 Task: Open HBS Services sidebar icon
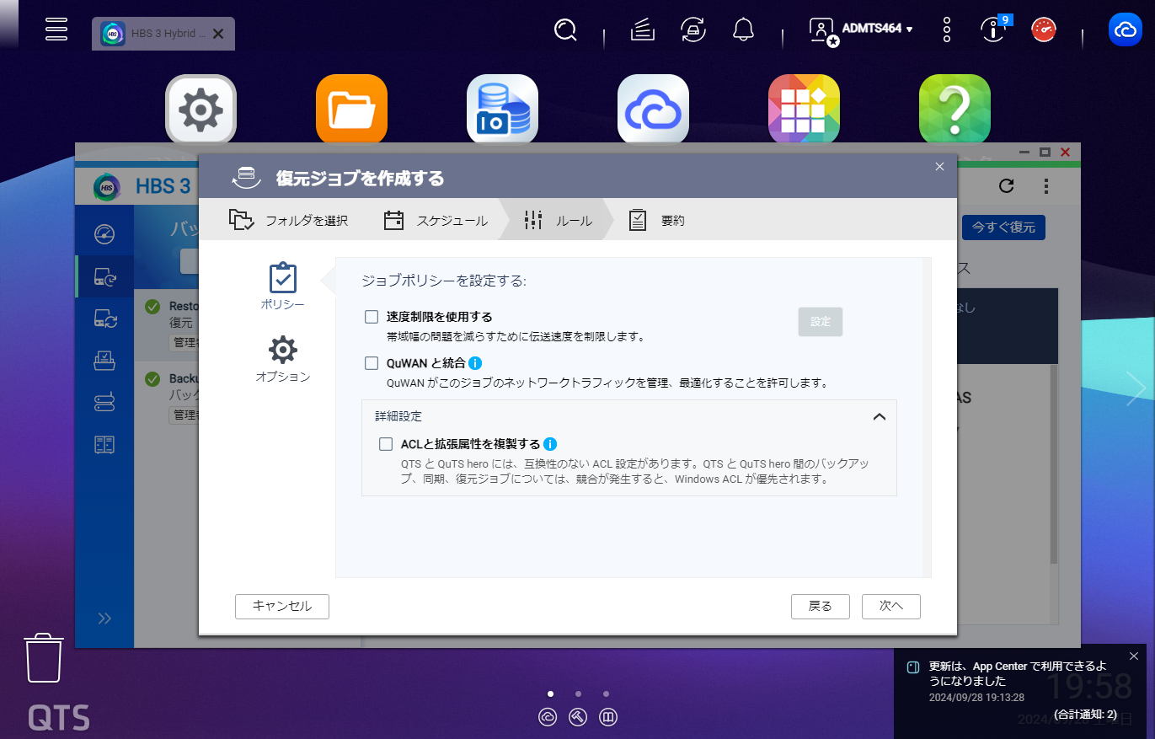pos(104,445)
